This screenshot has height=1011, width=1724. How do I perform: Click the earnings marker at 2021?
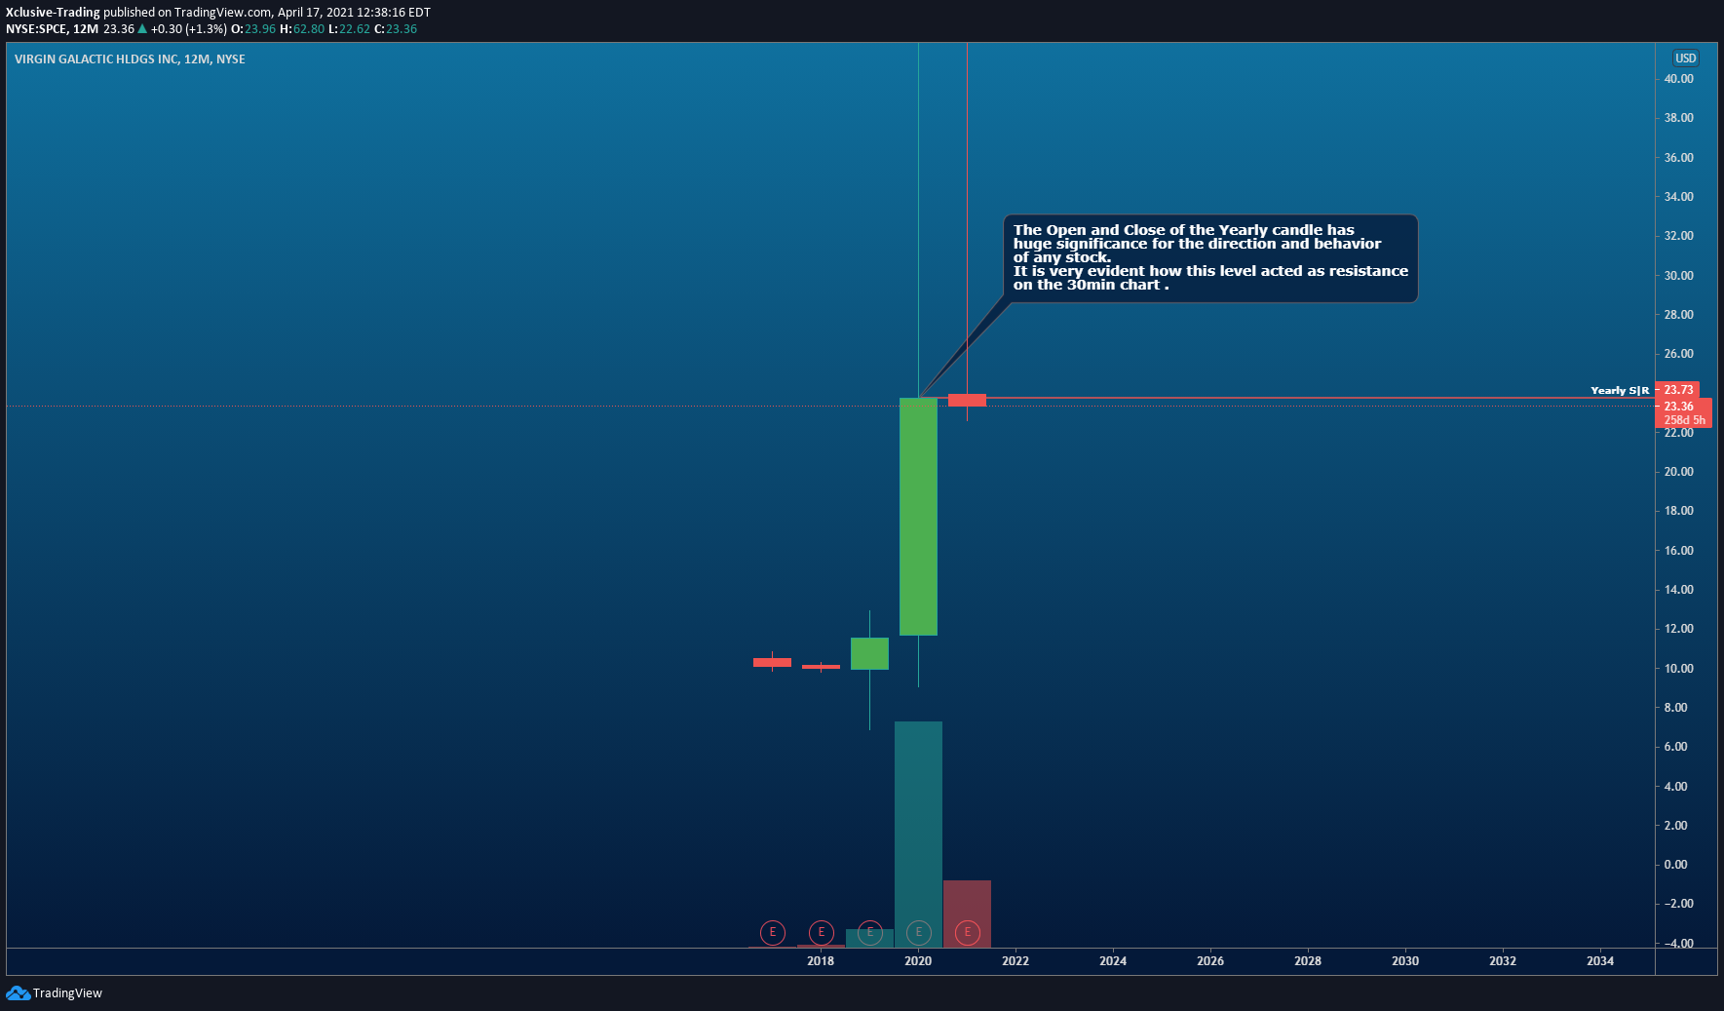pos(968,933)
